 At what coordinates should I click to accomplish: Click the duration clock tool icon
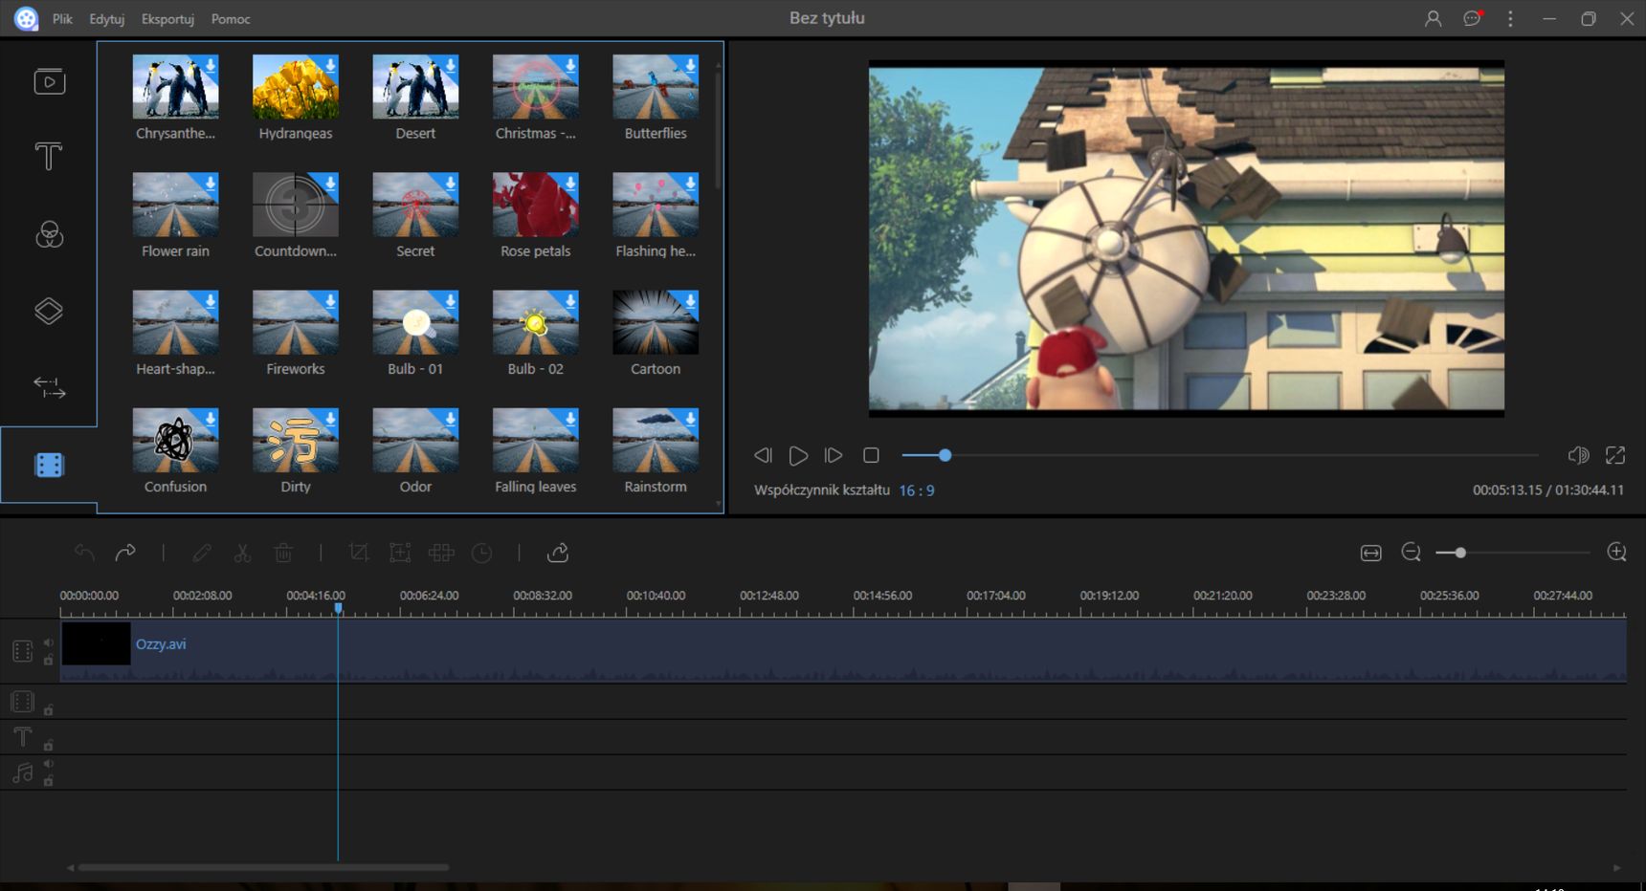pos(481,553)
